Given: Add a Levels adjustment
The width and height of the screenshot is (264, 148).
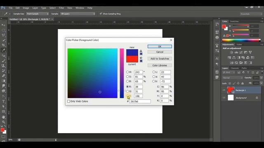Looking at the screenshot, I should (236, 52).
